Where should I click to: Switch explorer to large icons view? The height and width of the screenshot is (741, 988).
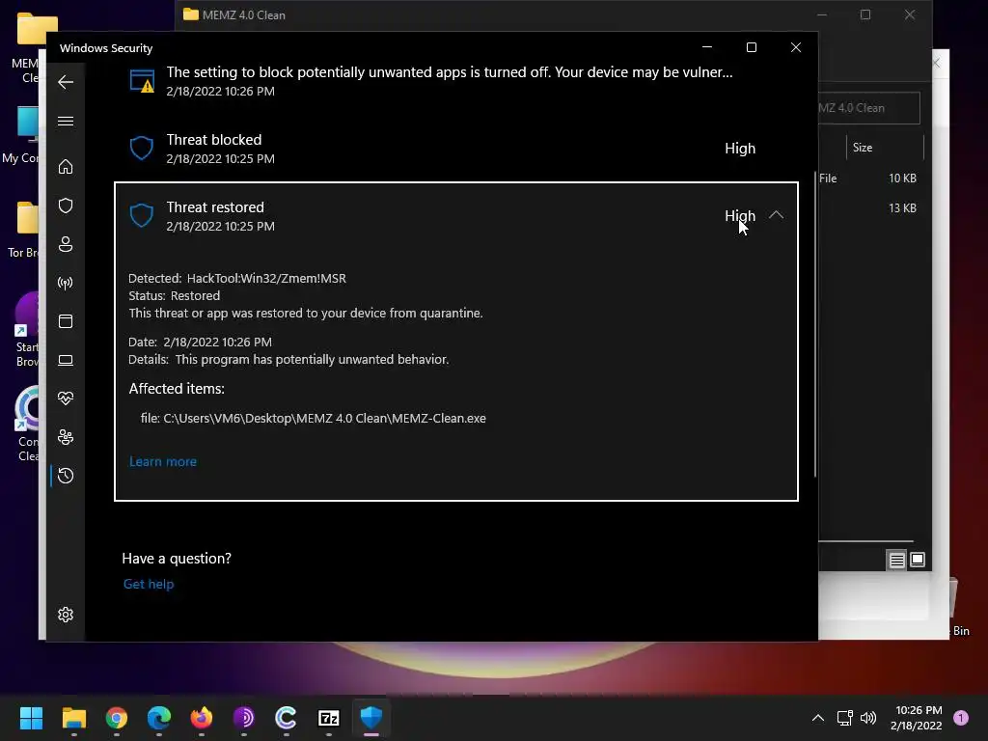pos(918,560)
